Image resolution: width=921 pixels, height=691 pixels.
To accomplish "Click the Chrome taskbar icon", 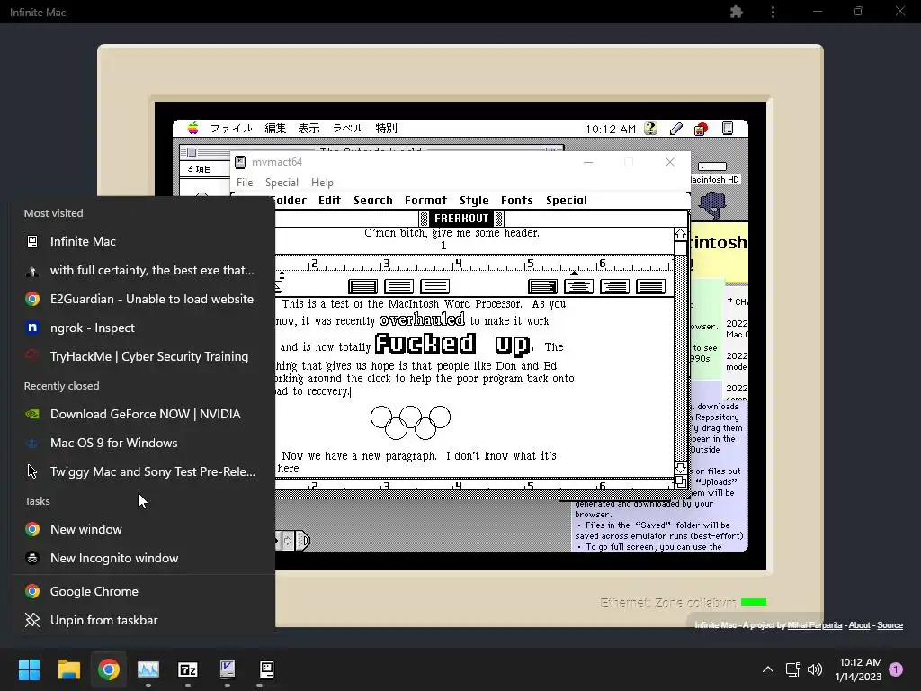I will point(109,669).
